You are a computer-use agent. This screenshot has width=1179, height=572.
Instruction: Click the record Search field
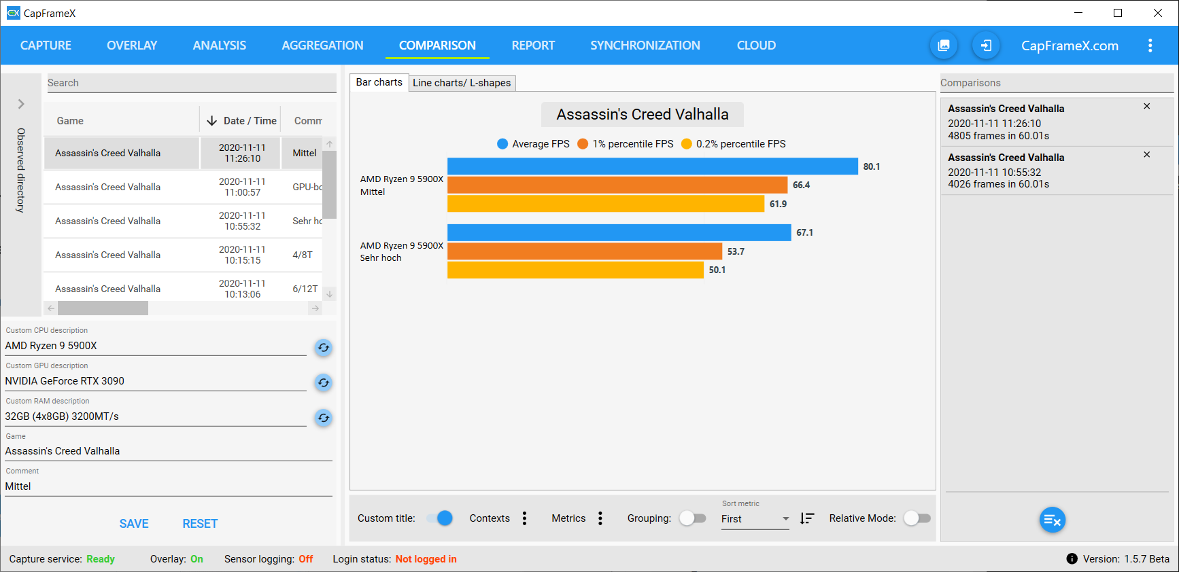pos(191,83)
